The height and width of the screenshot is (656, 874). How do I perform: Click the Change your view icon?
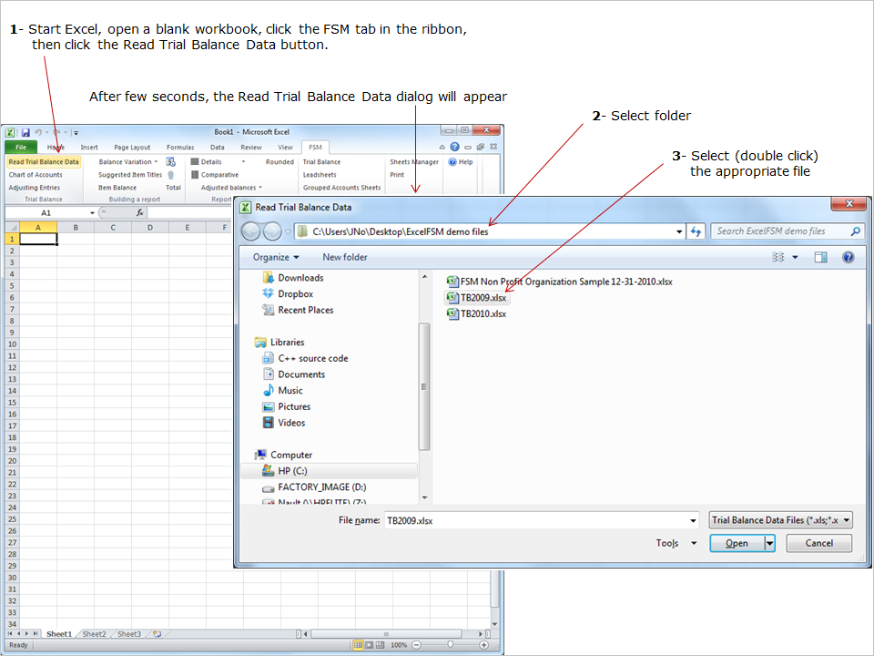pyautogui.click(x=778, y=257)
